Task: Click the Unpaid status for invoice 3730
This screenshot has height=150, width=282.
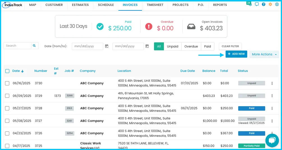Action: click(x=252, y=83)
